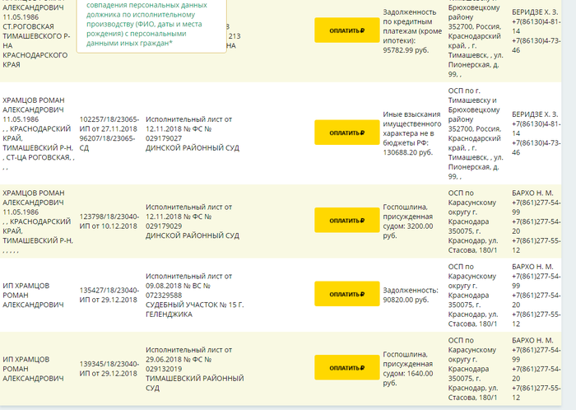The height and width of the screenshot is (410, 576).
Task: Click ОПЛАТИТЬ for the 95782.99 руб. credit debt
Action: click(346, 30)
